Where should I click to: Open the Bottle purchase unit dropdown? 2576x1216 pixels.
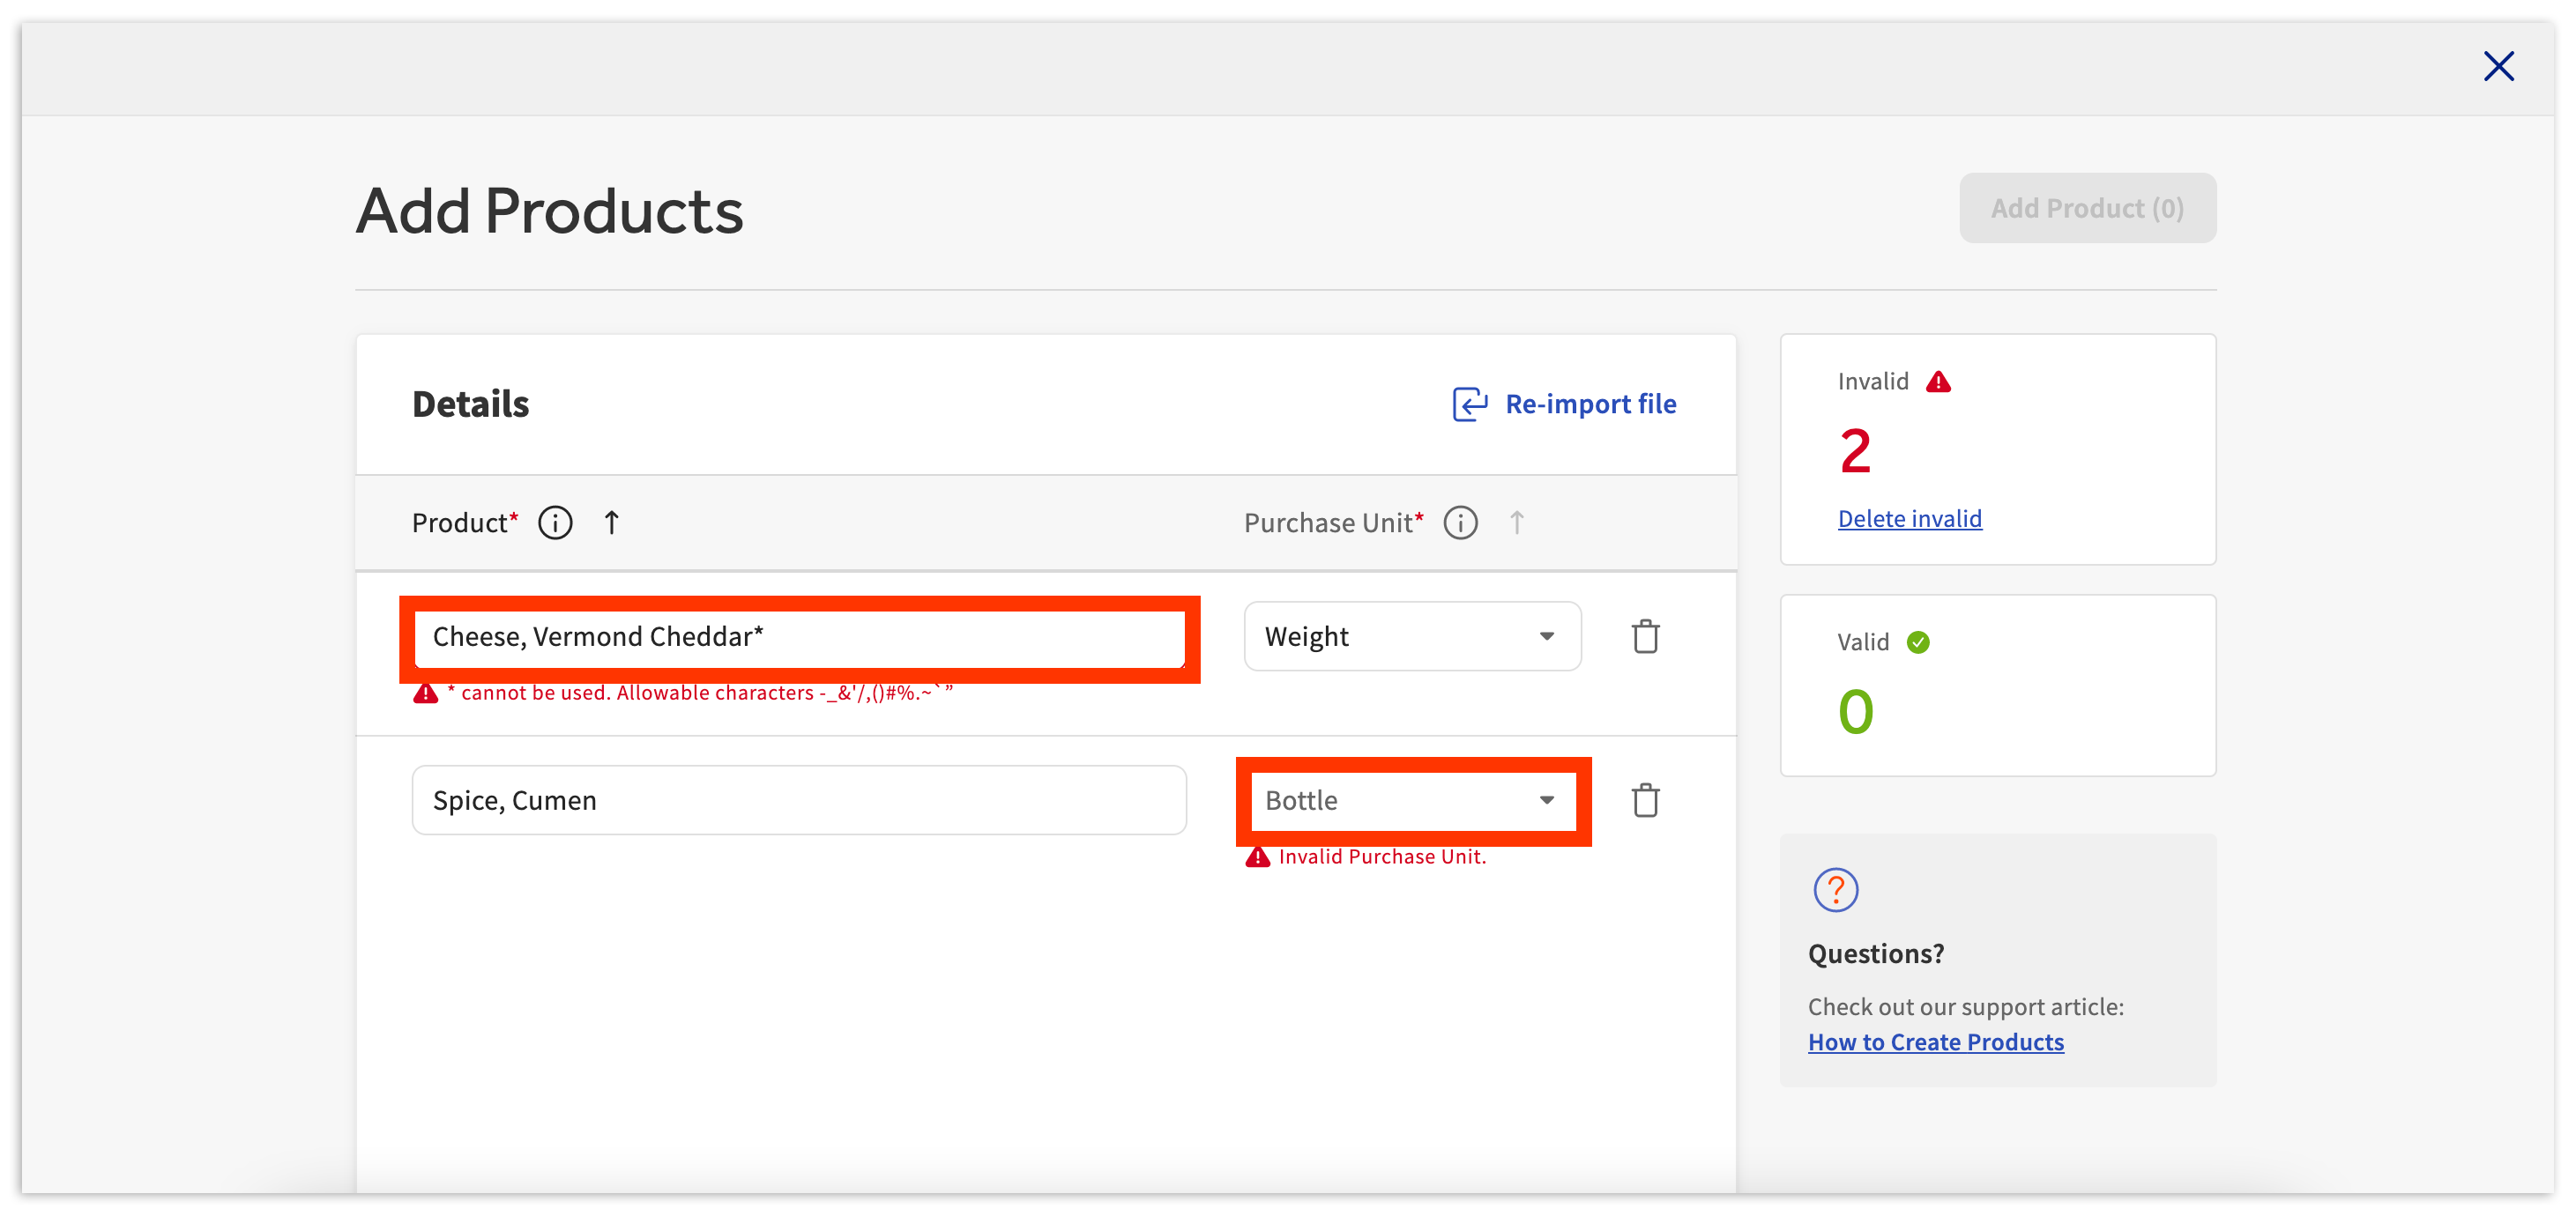click(1411, 799)
